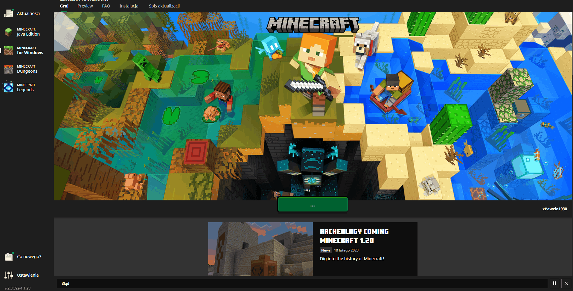
Task: Open the Instalacja tab
Action: [x=129, y=6]
